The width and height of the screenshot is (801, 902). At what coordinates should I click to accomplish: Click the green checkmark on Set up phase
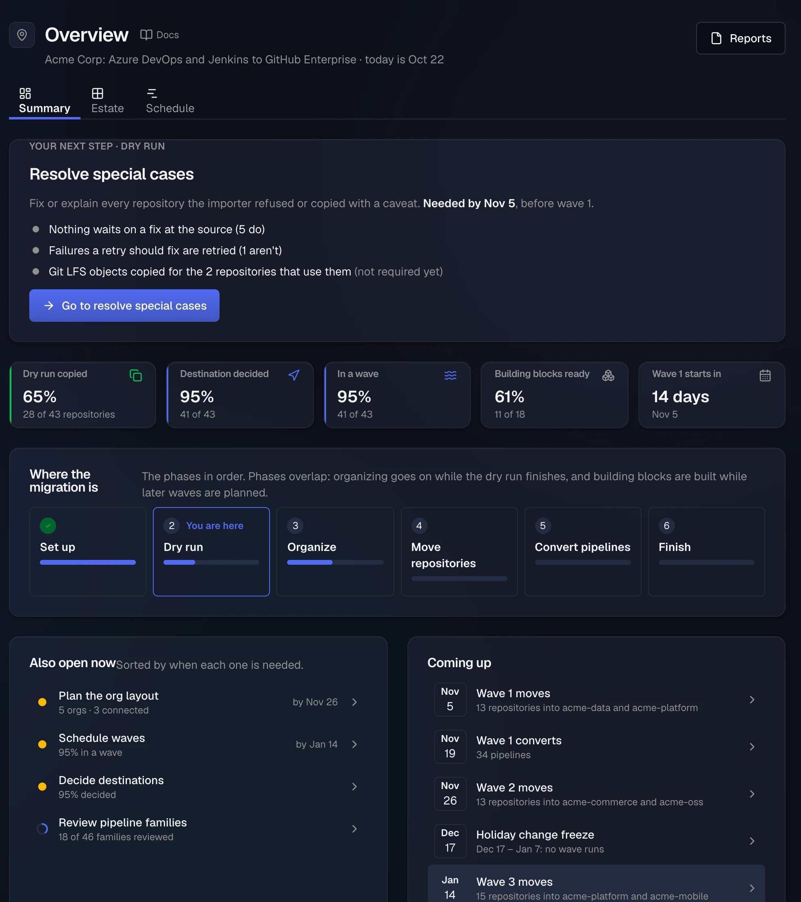[x=48, y=526]
